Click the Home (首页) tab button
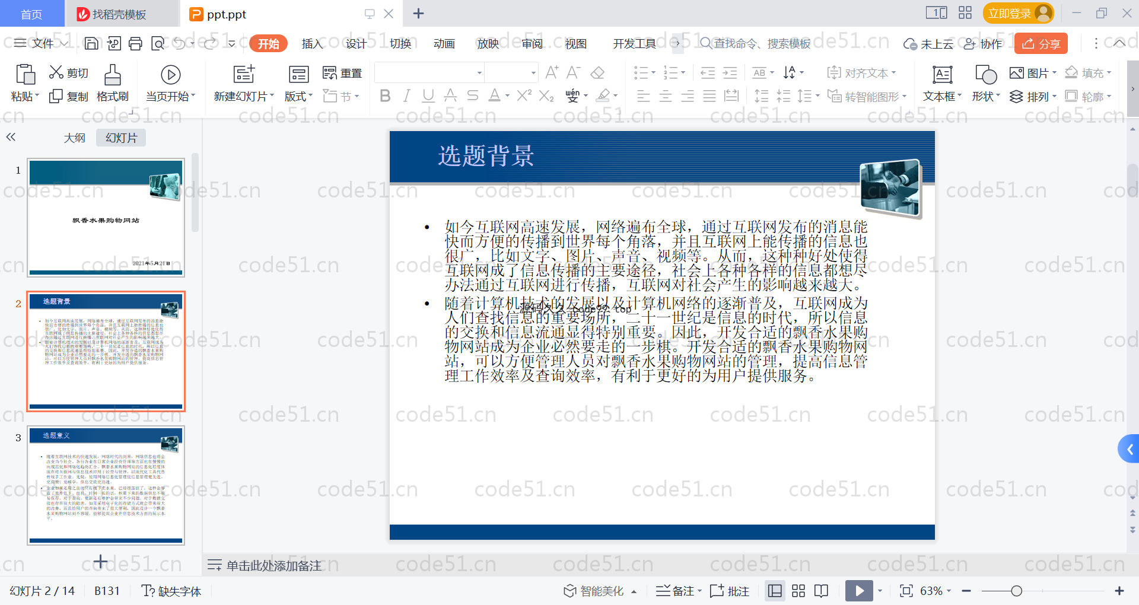Image resolution: width=1139 pixels, height=605 pixels. pos(31,14)
